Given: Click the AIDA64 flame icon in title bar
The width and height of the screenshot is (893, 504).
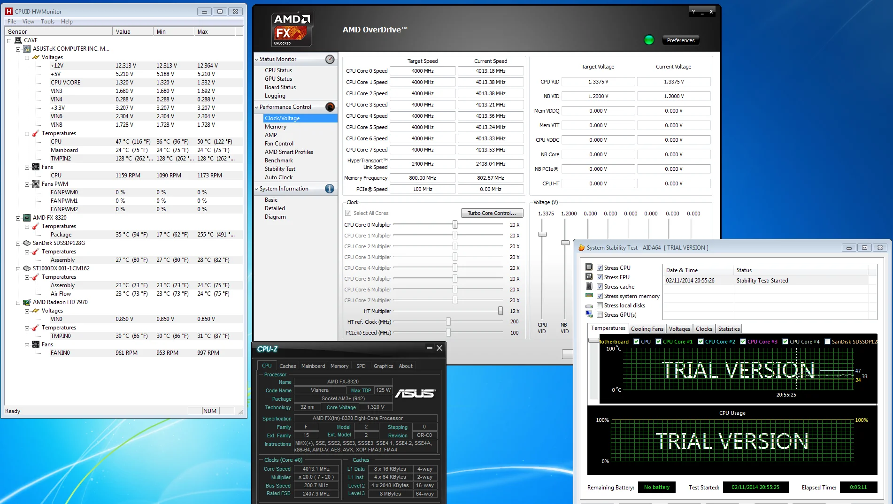Looking at the screenshot, I should pyautogui.click(x=581, y=247).
